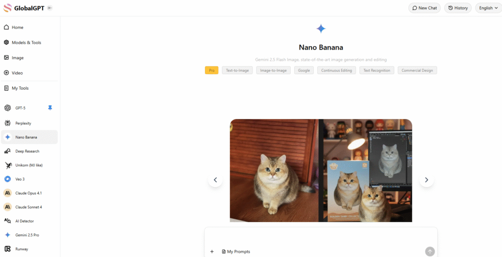
Task: Show previous carousel image
Action: [x=216, y=180]
